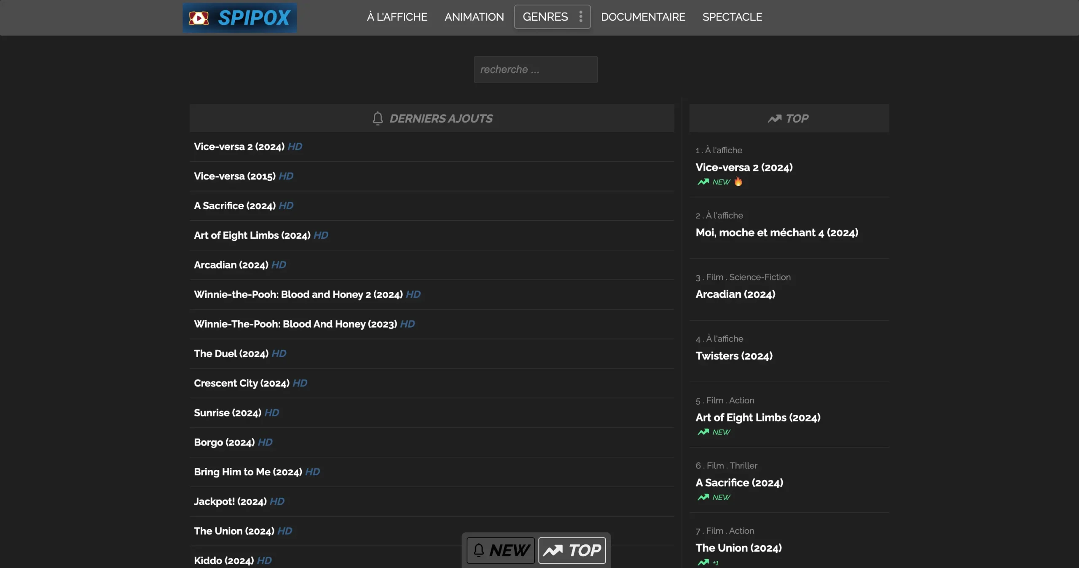
Task: Open Jackpot! (2024) link
Action: [x=230, y=501]
